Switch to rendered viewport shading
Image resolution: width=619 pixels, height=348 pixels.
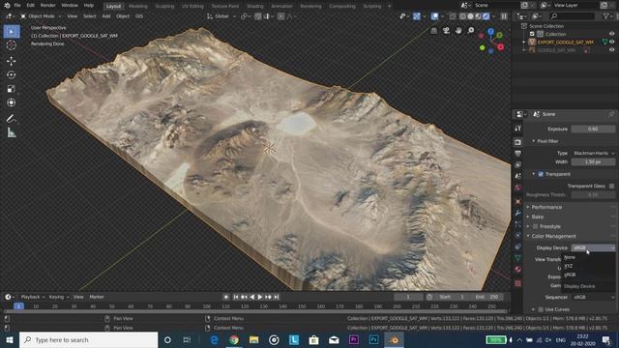point(486,16)
